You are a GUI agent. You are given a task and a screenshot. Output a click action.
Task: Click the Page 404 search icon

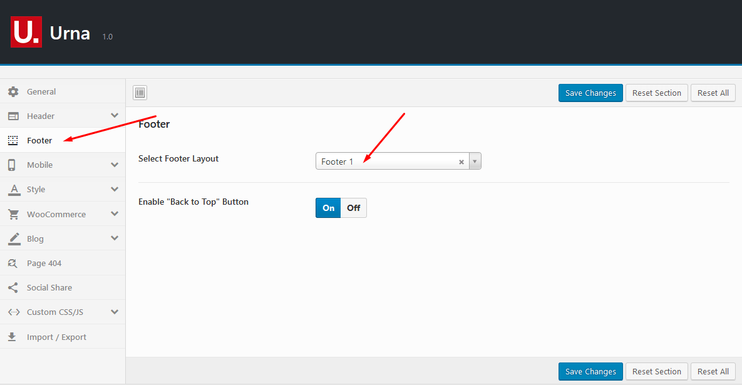pyautogui.click(x=13, y=264)
